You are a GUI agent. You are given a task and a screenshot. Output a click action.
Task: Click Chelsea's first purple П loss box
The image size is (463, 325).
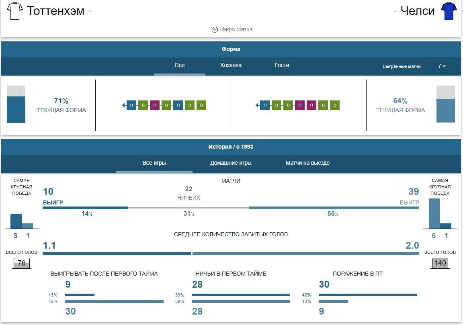coord(300,105)
